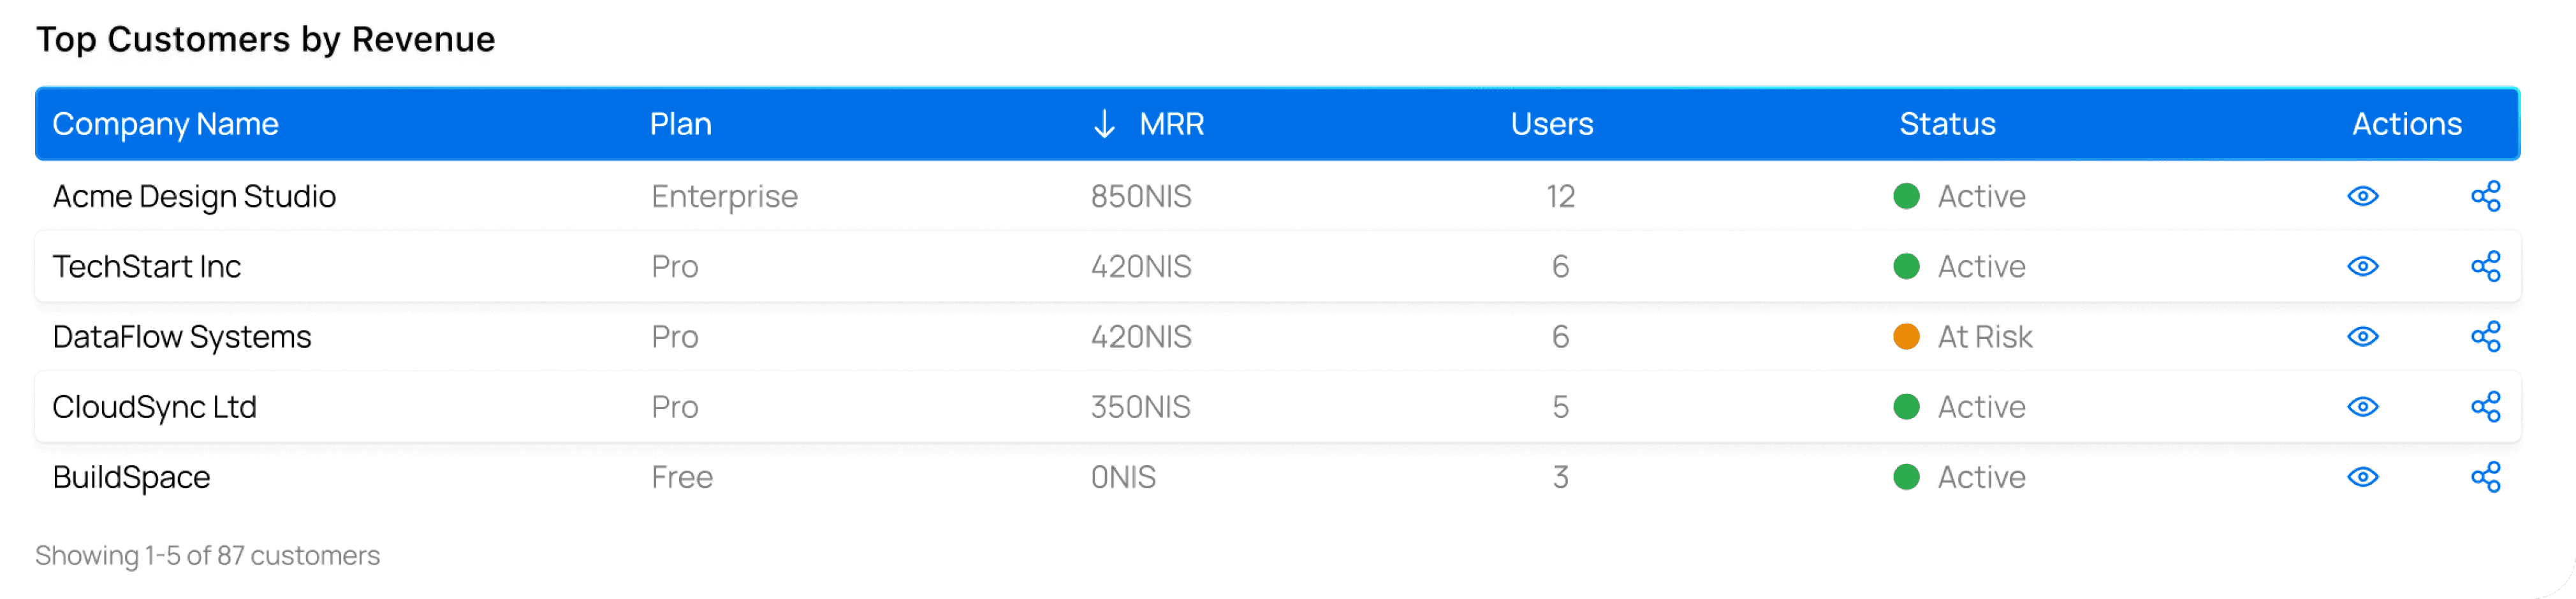Sort customers by Status header

point(1947,124)
